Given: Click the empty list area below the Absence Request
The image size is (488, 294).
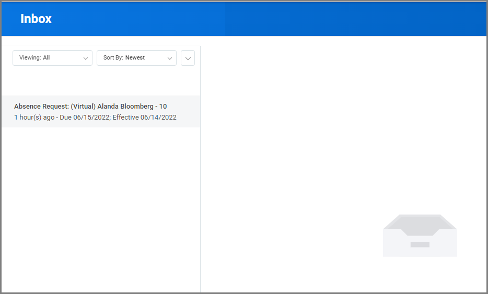Looking at the screenshot, I should [100, 209].
